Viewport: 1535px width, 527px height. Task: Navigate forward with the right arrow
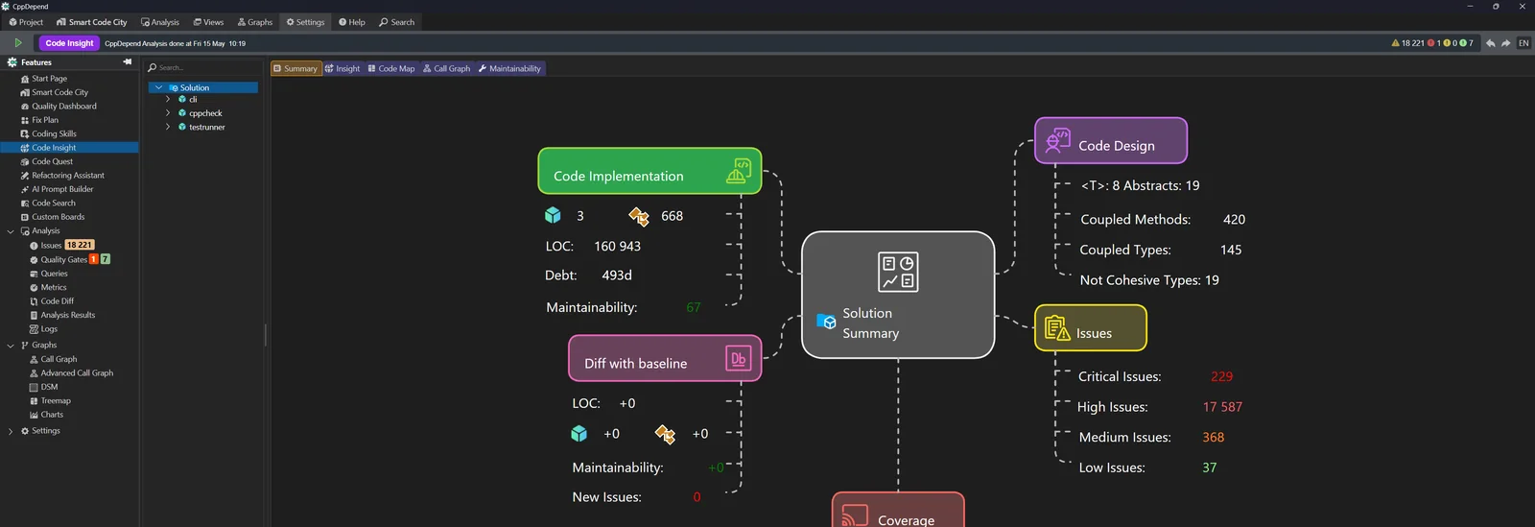point(1506,43)
